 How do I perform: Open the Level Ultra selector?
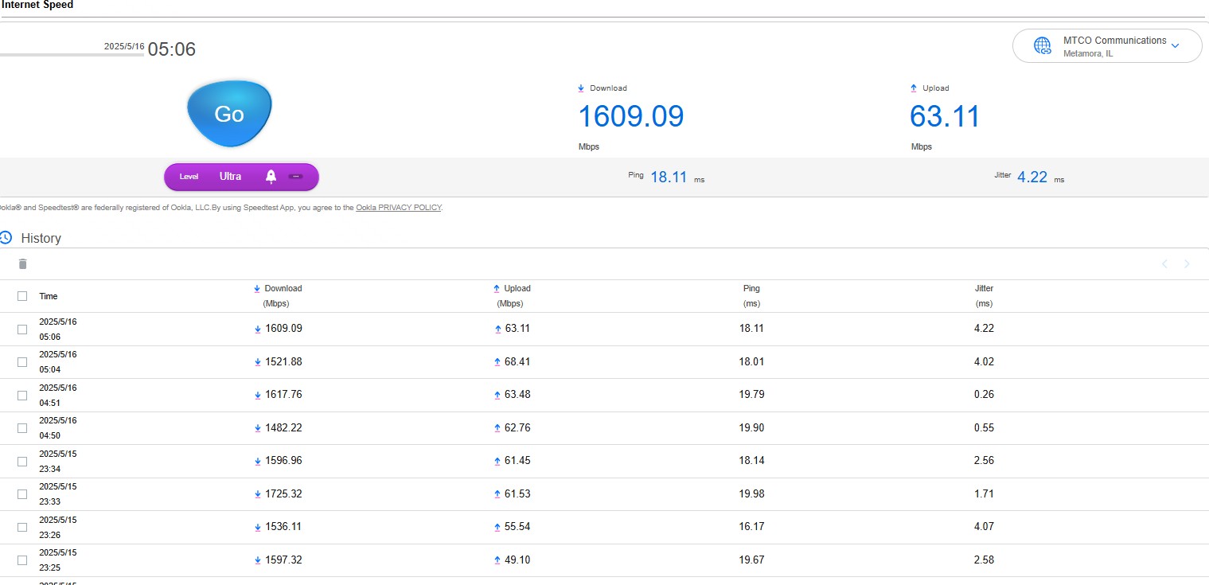click(x=241, y=177)
